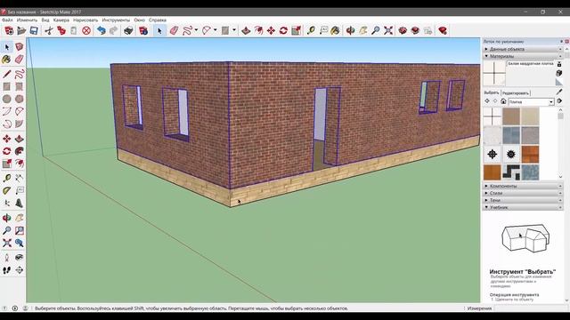This screenshot has height=320, width=570.
Task: Open the Окно menu
Action: [x=139, y=20]
